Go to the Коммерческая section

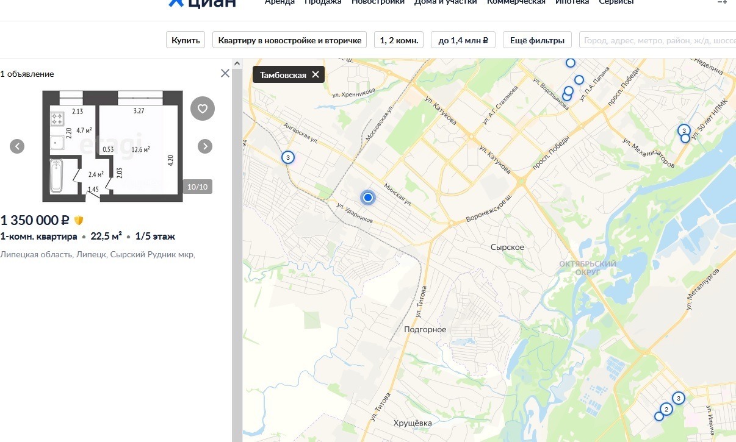click(x=516, y=2)
